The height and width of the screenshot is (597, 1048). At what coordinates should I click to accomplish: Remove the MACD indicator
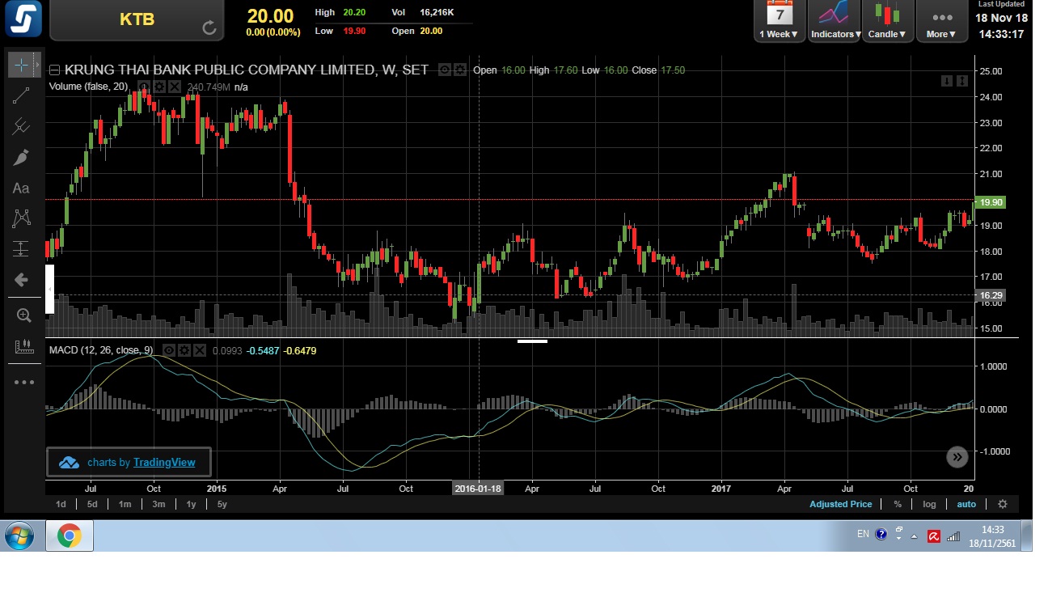pos(200,350)
